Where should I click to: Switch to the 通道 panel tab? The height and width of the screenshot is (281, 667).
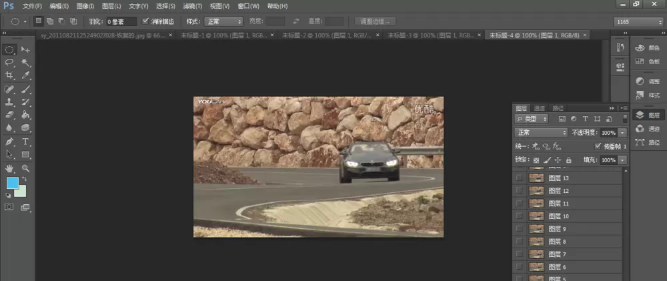point(540,108)
